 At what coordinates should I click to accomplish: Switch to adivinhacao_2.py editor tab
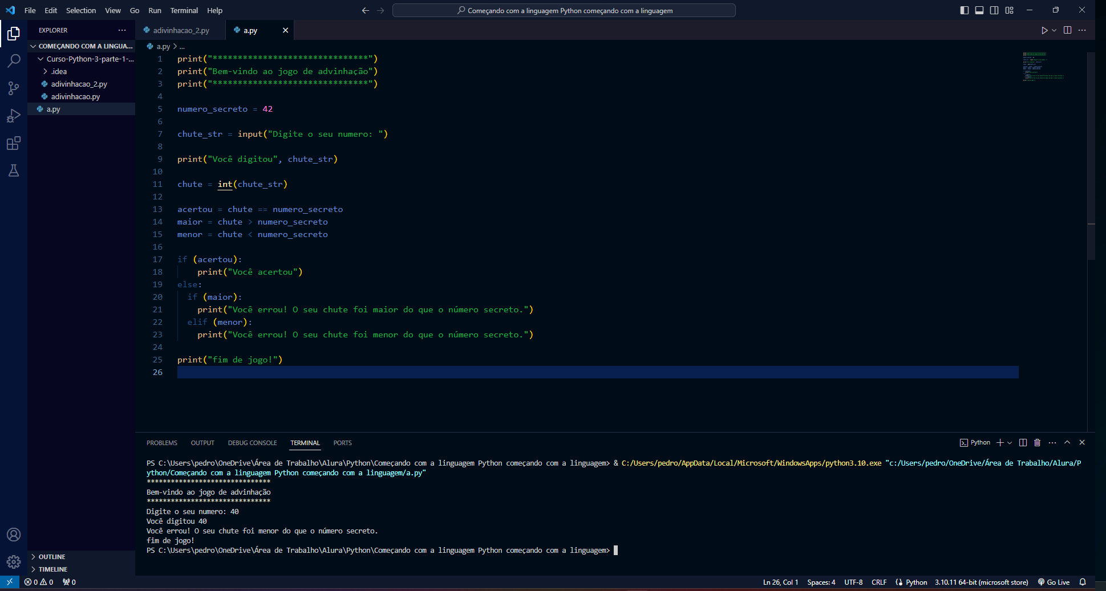(x=181, y=30)
